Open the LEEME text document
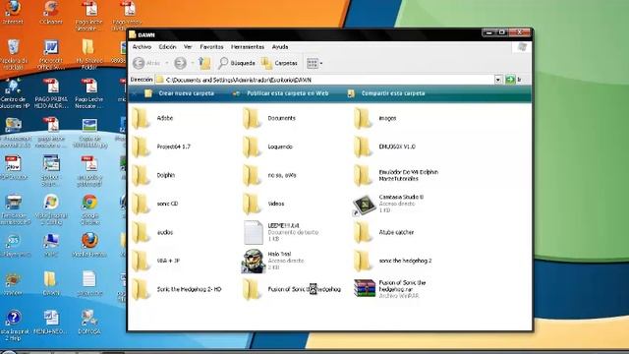Image resolution: width=629 pixels, height=354 pixels. coord(280,232)
